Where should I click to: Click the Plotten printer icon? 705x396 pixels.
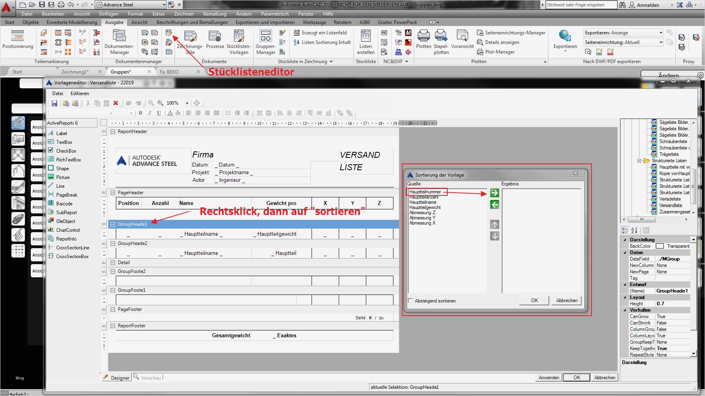(x=423, y=39)
